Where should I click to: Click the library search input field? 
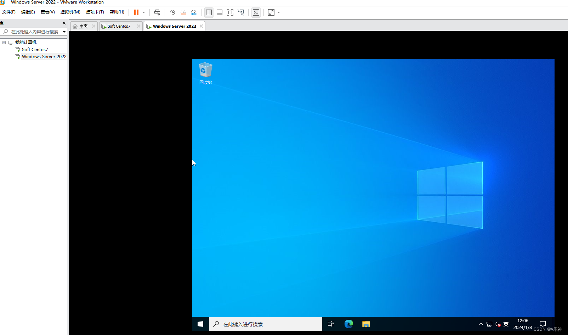tap(32, 32)
